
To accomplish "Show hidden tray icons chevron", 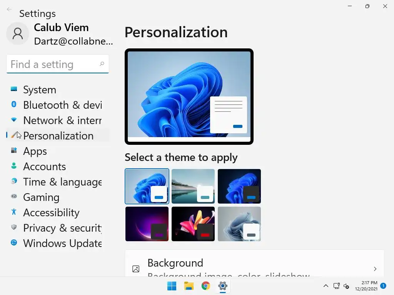I will pyautogui.click(x=326, y=286).
